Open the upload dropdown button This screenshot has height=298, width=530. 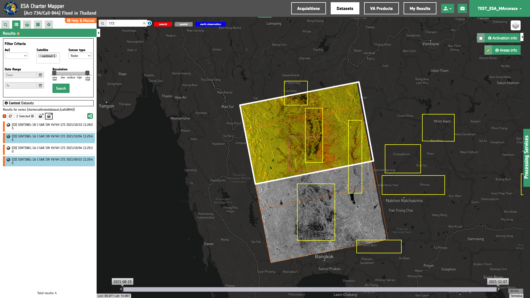pyautogui.click(x=447, y=9)
